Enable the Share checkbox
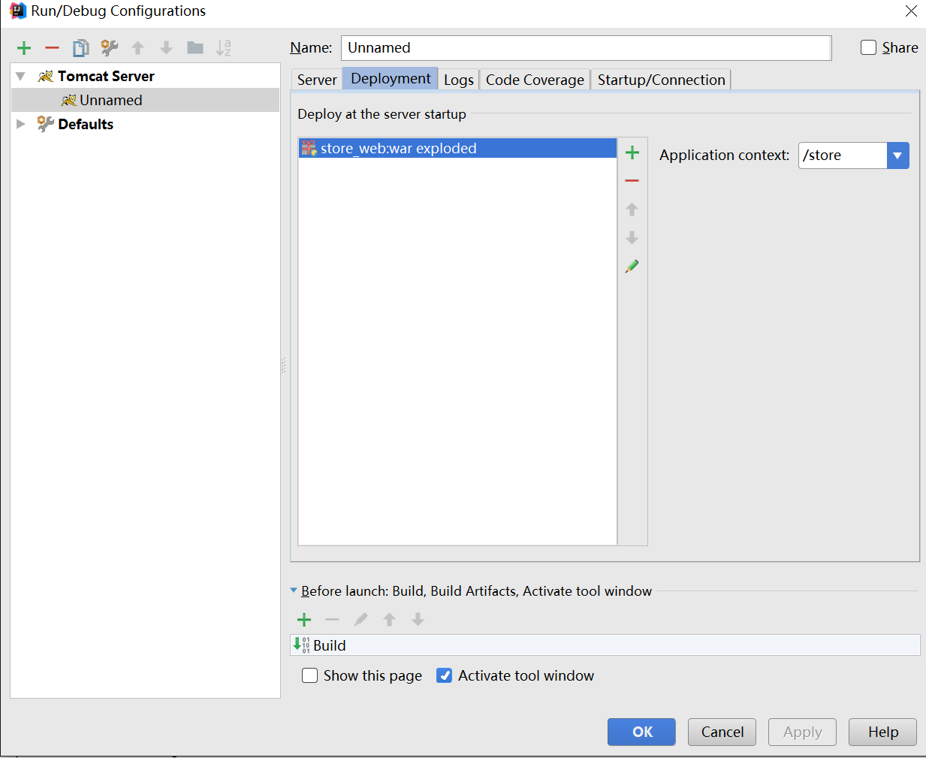Viewport: 926px width, 758px height. pyautogui.click(x=868, y=47)
